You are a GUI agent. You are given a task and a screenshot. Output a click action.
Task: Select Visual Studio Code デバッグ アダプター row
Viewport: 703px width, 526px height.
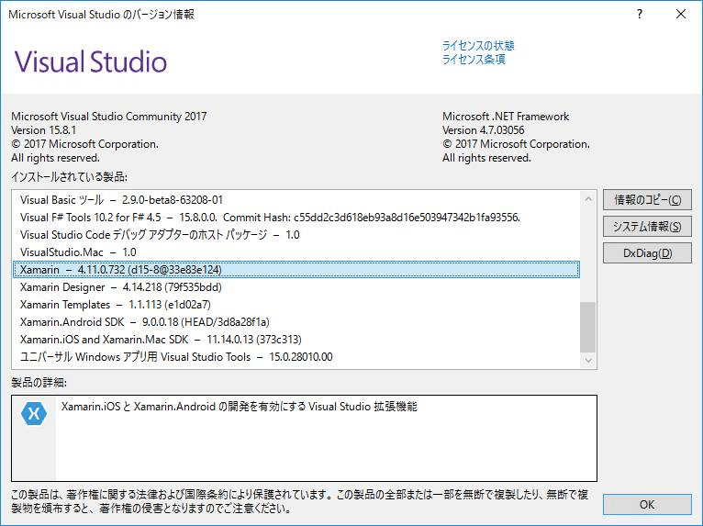coord(296,235)
